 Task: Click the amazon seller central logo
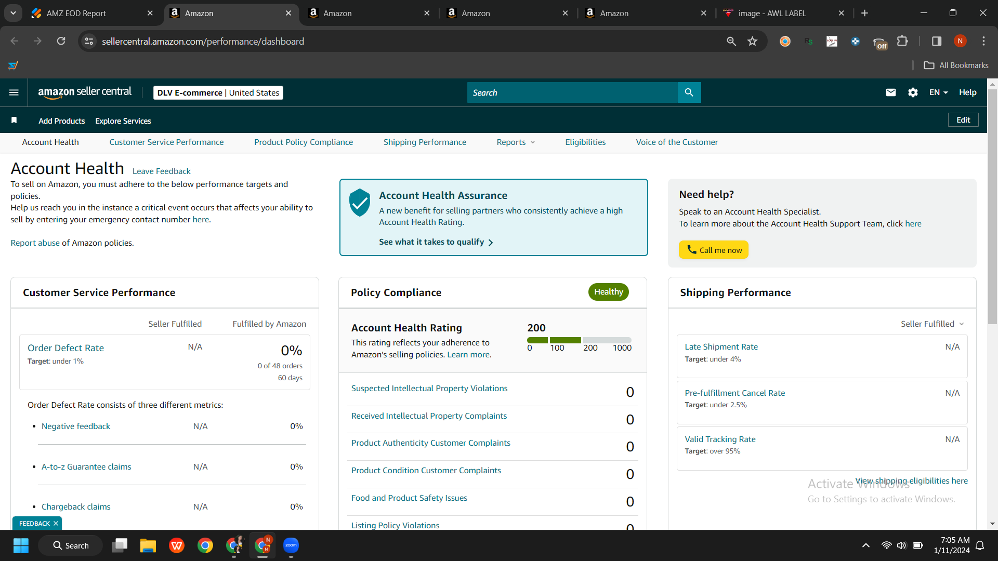(x=85, y=92)
